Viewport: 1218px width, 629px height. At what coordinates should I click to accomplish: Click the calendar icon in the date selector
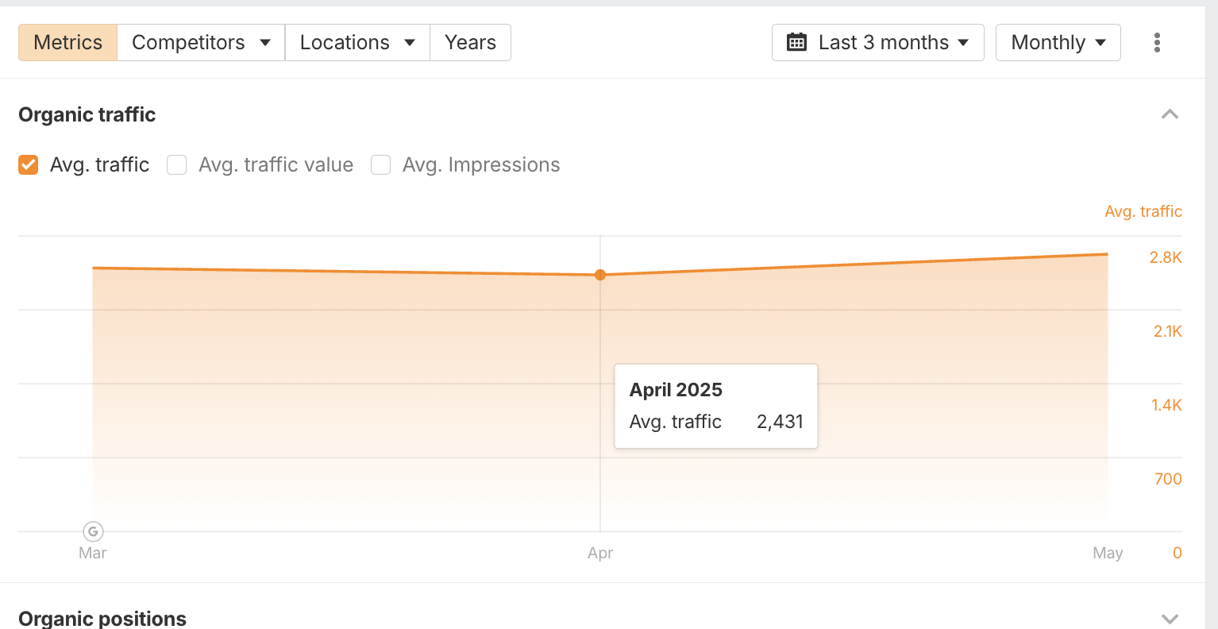(797, 42)
